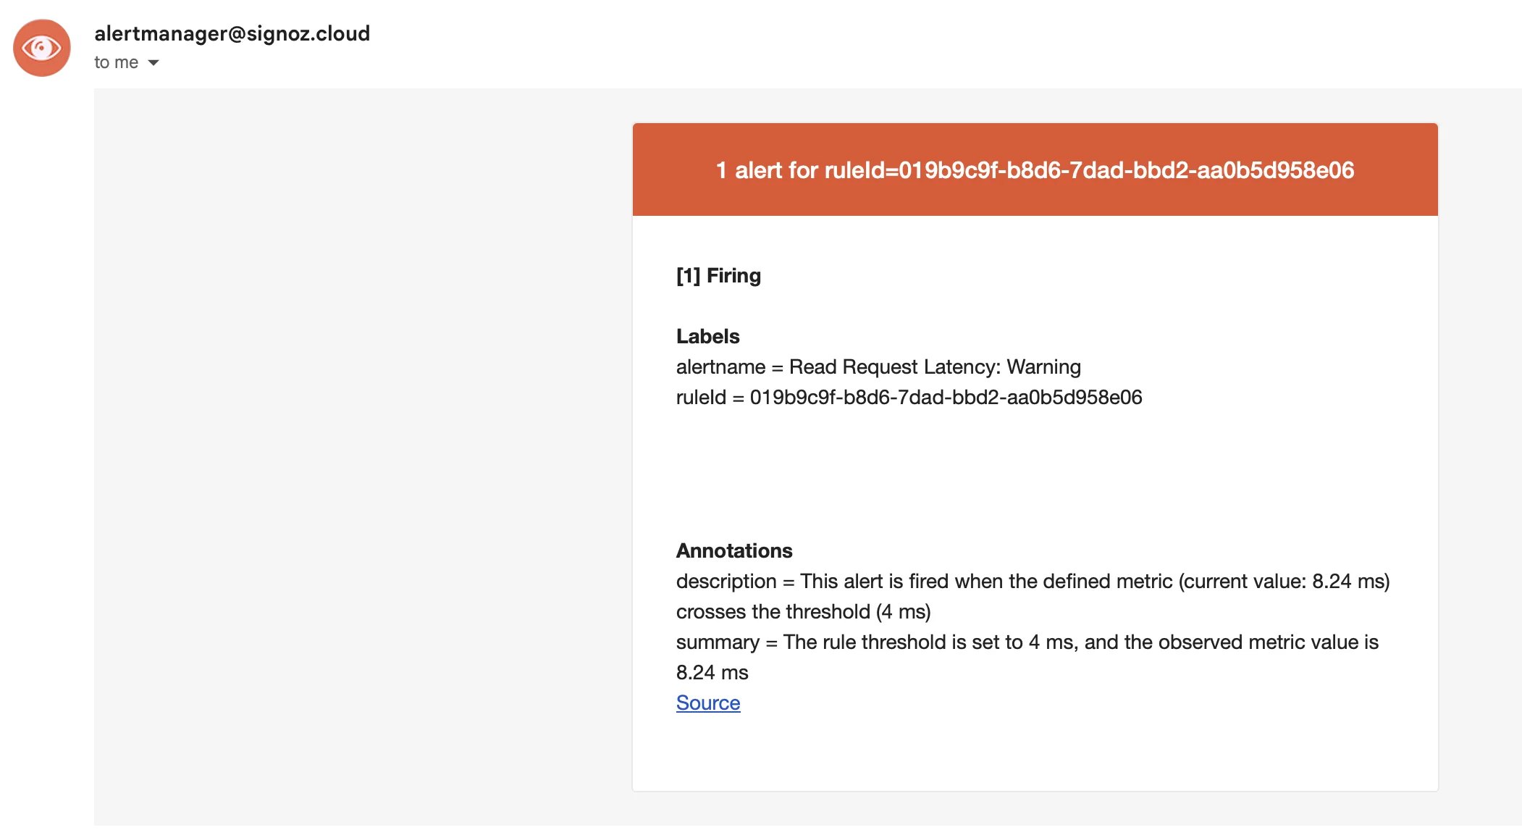The image size is (1522, 830).
Task: Expand recipient details arrow beside "to me"
Action: [154, 63]
